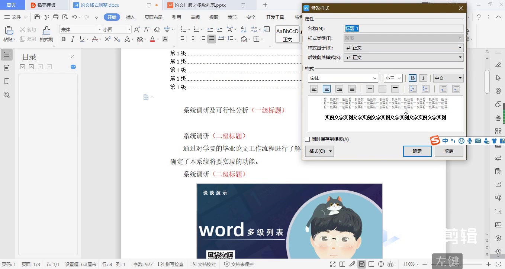
Task: Increase font size with the A+ icon
Action: (x=137, y=29)
